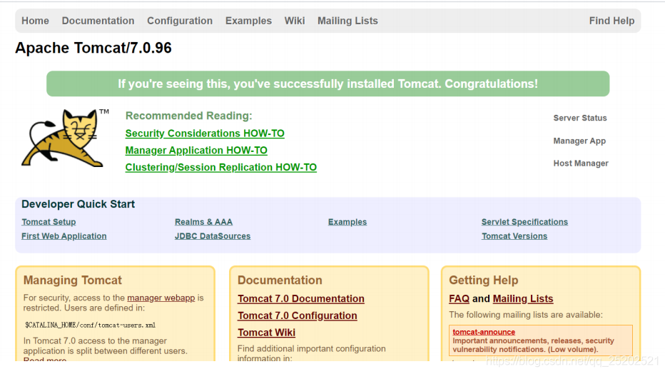This screenshot has height=374, width=665.
Task: Click Find Help in the navigation bar
Action: click(x=611, y=21)
